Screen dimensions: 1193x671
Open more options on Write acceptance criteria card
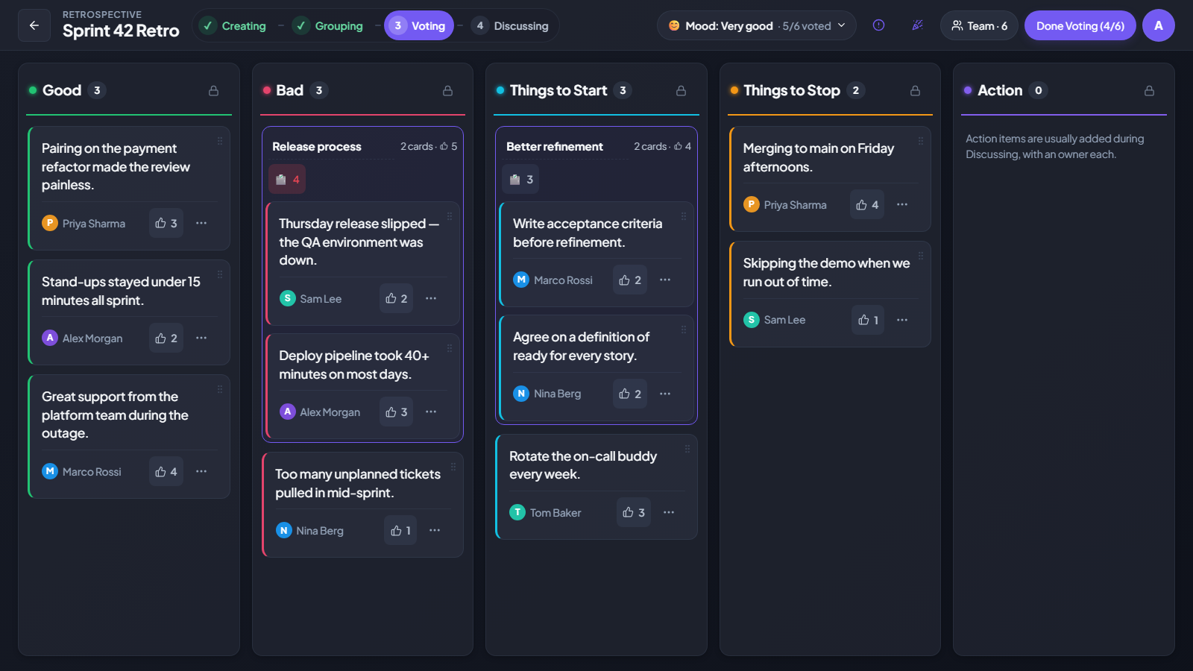[x=665, y=280]
